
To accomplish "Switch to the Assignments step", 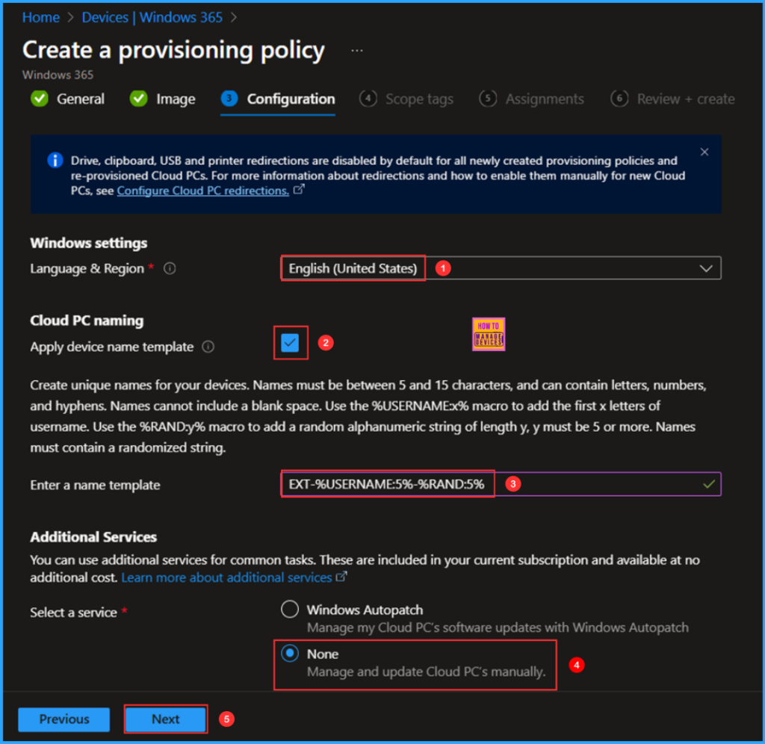I will [543, 98].
